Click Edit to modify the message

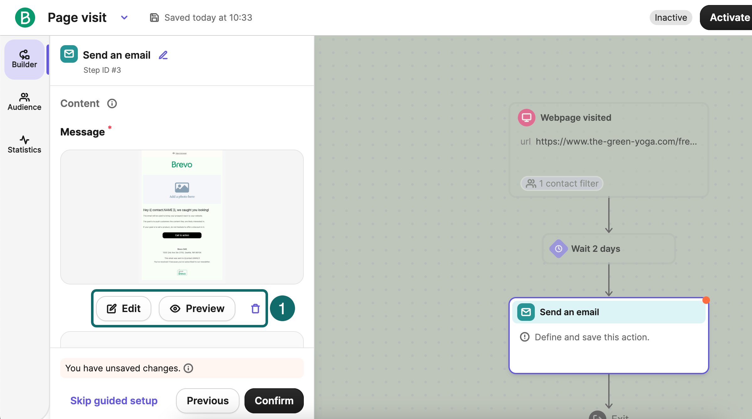124,309
